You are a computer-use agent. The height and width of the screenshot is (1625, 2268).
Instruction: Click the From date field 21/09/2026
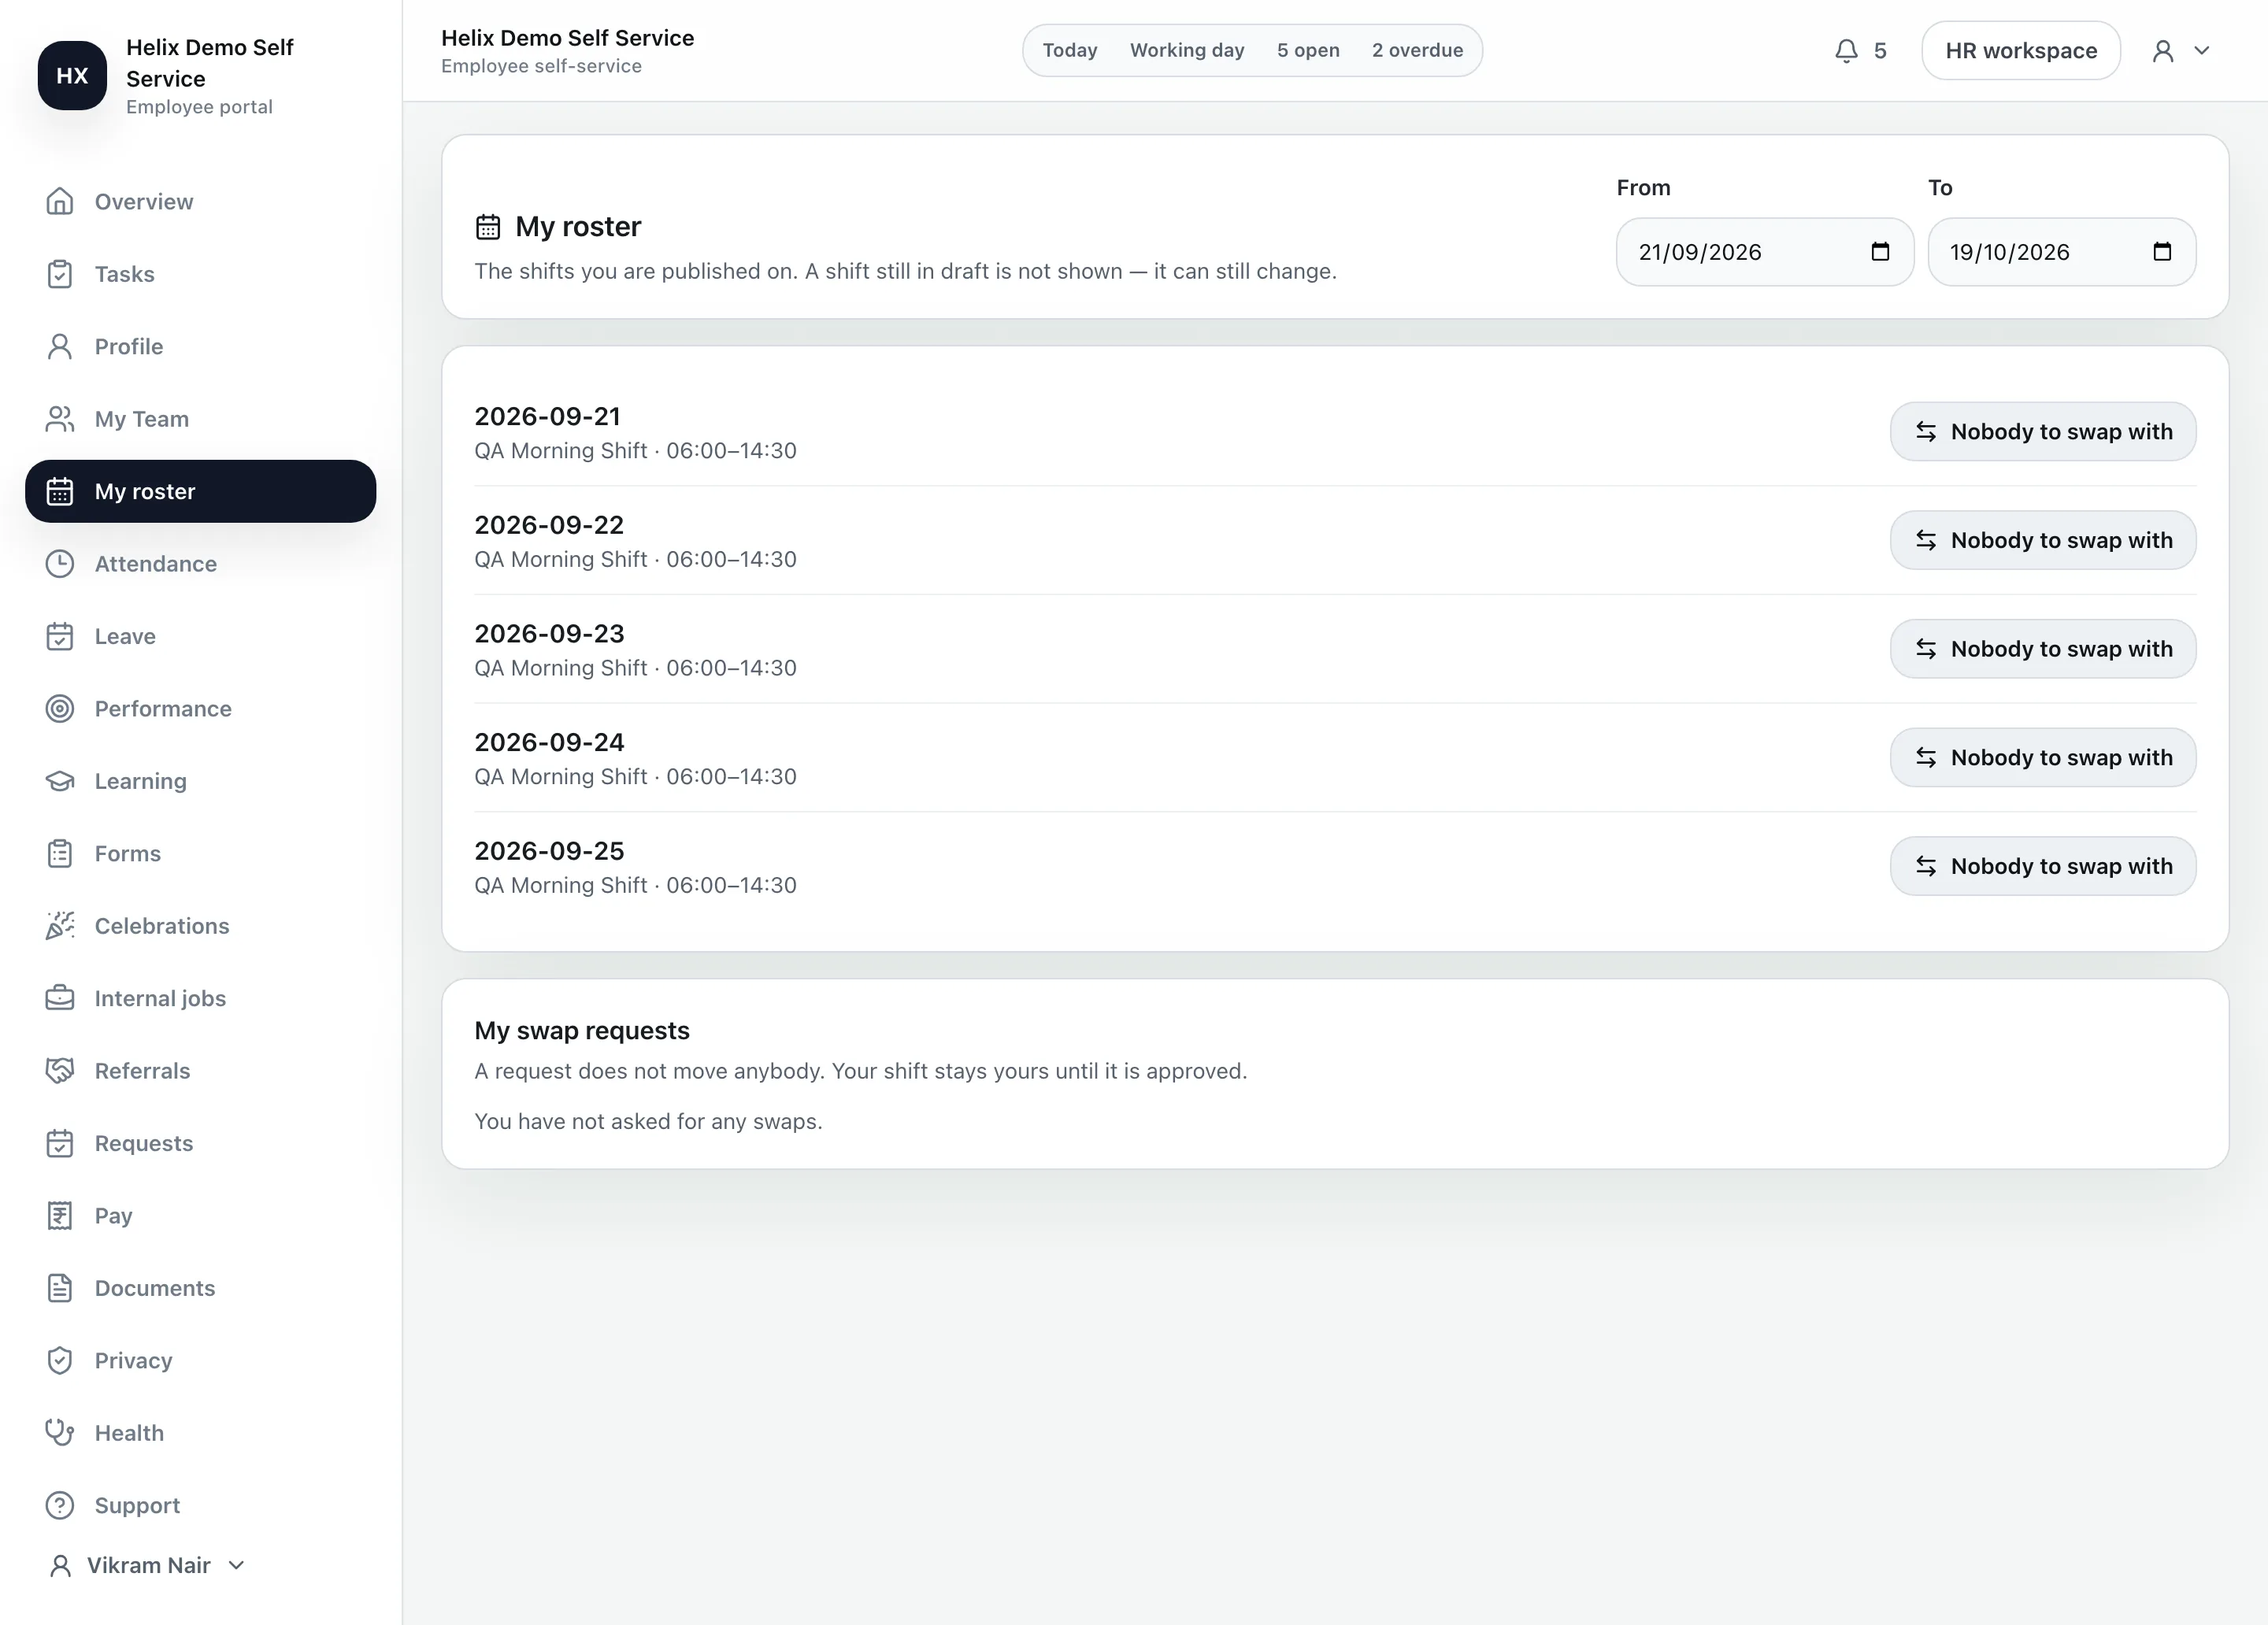tap(1765, 252)
